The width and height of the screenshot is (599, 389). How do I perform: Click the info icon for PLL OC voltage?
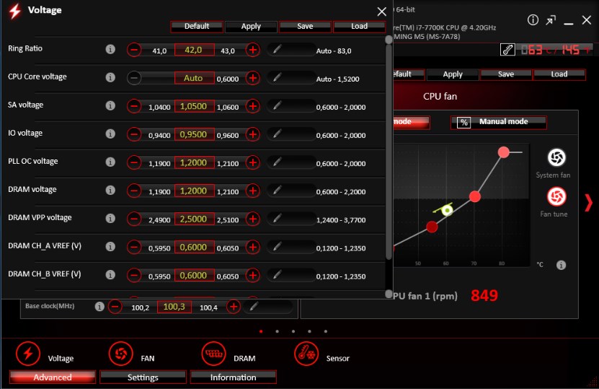coord(110,162)
